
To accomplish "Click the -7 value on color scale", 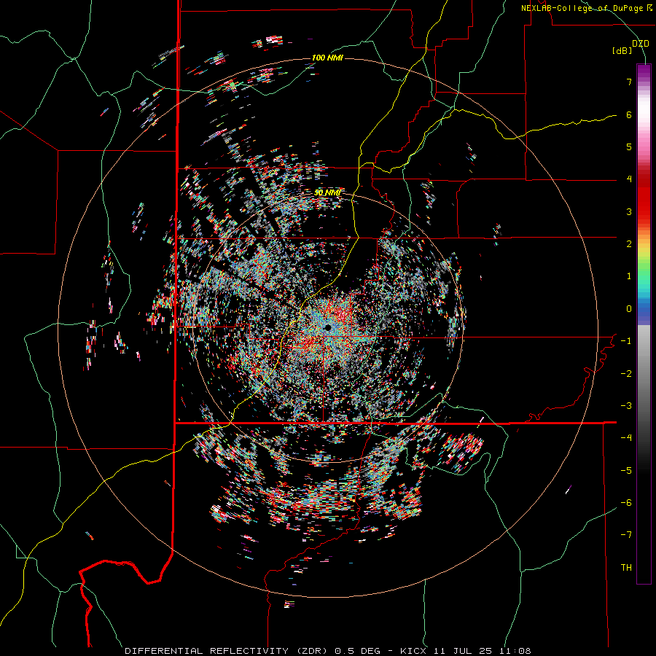I will [x=626, y=535].
